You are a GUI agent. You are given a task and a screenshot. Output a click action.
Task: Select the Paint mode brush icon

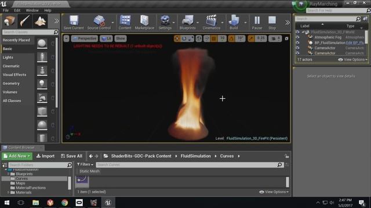(25, 21)
